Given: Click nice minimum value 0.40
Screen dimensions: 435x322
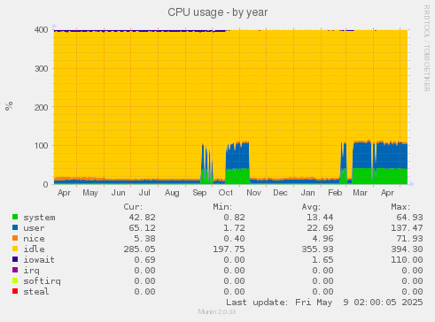Looking at the screenshot, I should coord(234,239).
